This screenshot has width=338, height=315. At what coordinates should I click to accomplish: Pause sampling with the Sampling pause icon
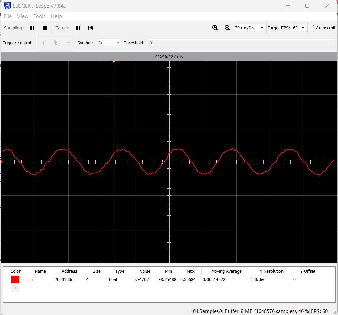[x=32, y=28]
